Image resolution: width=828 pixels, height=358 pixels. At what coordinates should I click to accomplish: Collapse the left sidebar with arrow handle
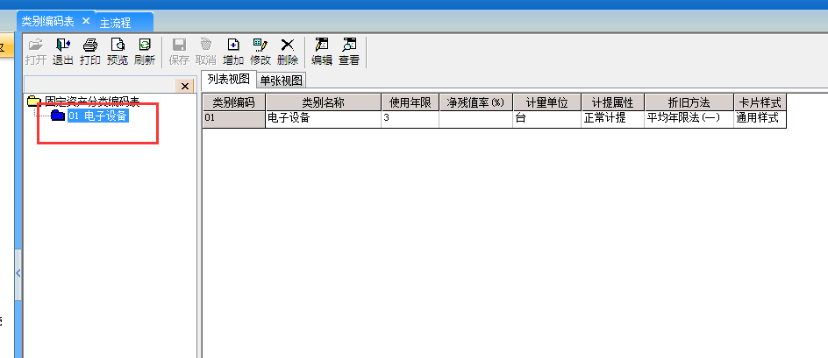(18, 273)
